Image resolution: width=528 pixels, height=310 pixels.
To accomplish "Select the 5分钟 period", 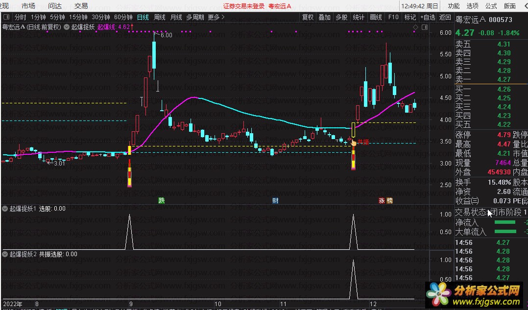I will coord(57,17).
